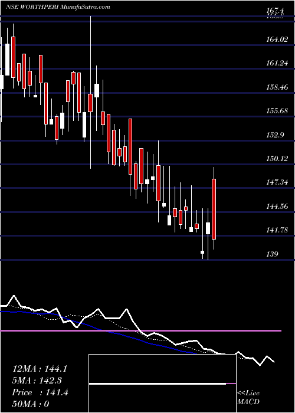The height and width of the screenshot is (413, 295).
Task: Click the 139 price axis label
Action: coord(273,254)
